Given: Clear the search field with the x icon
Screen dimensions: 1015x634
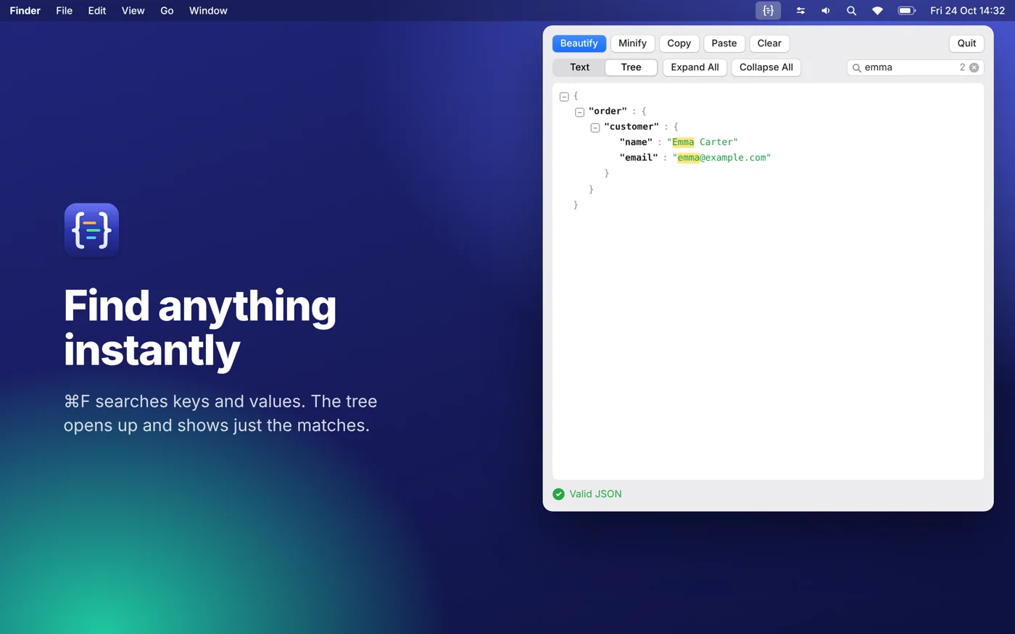Looking at the screenshot, I should pyautogui.click(x=974, y=67).
